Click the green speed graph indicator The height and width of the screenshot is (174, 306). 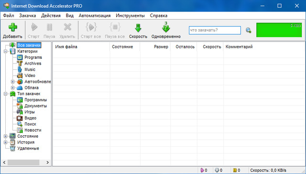coord(279,30)
